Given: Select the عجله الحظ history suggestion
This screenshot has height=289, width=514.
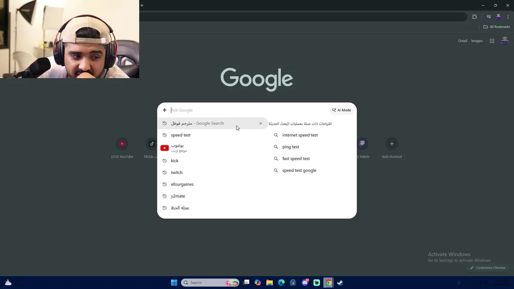Looking at the screenshot, I should coord(213,208).
